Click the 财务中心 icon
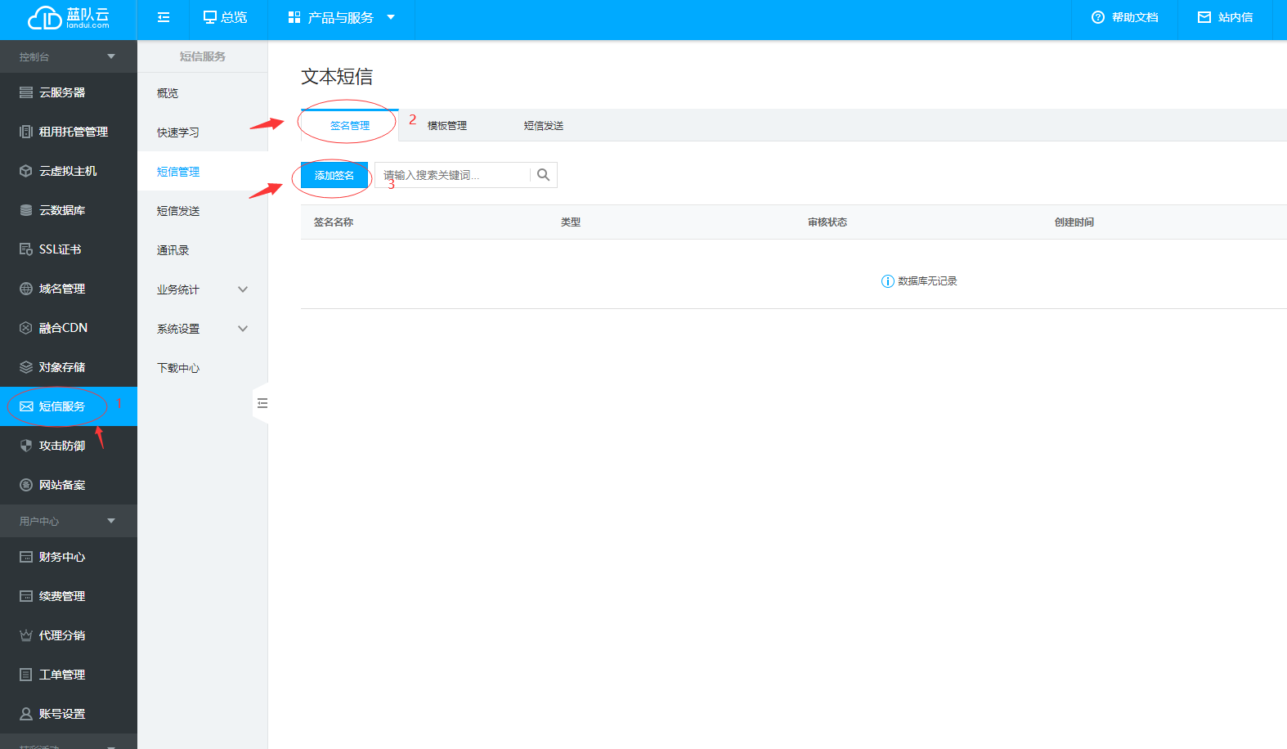 [26, 557]
